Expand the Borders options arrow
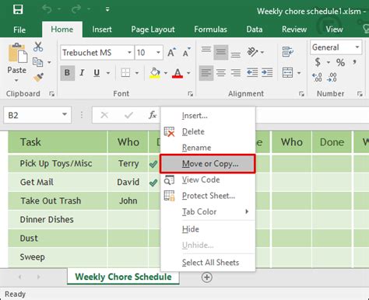 click(137, 73)
